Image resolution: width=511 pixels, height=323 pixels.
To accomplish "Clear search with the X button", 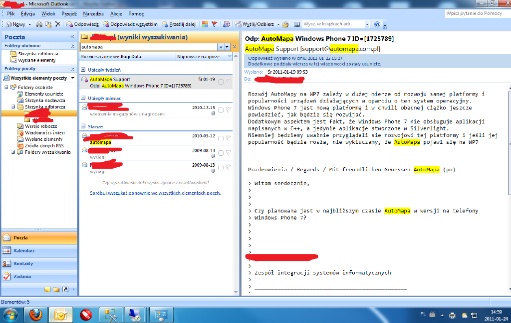I will (221, 47).
